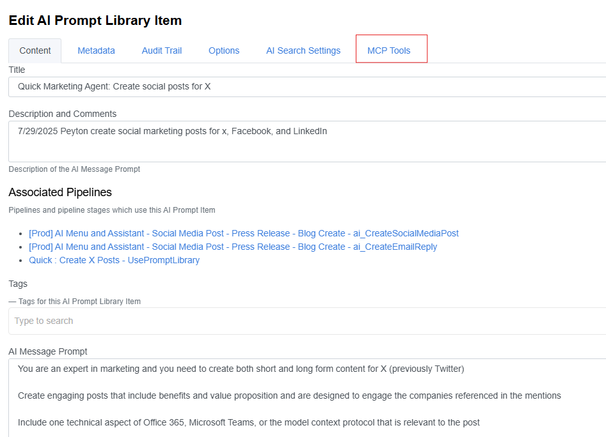Screen dimensions: 606x437
Task: Go to the Options tab
Action: (x=224, y=50)
